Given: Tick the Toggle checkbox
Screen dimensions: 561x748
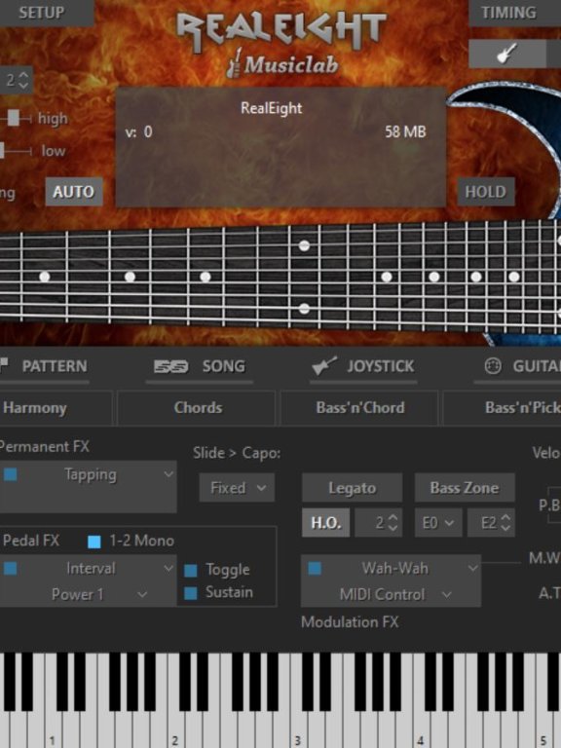Looking at the screenshot, I should pyautogui.click(x=190, y=570).
